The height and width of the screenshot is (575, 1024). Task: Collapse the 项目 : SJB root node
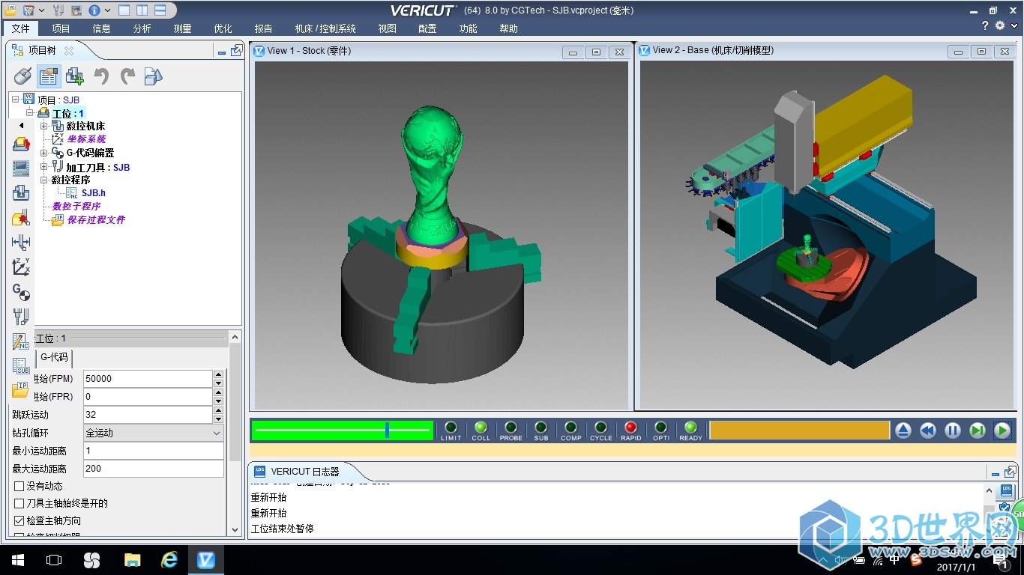click(16, 100)
